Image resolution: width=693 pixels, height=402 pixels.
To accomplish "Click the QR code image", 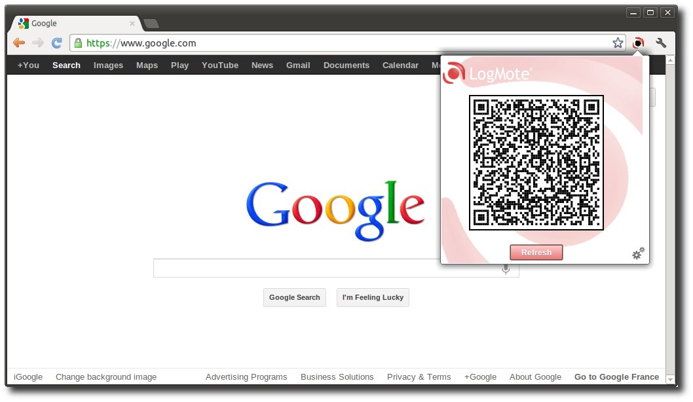I will [x=536, y=162].
